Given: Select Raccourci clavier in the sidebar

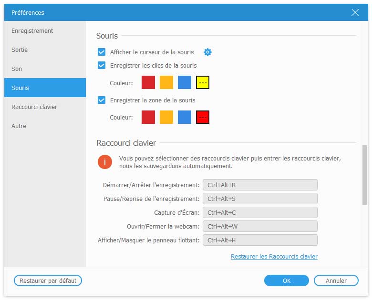Looking at the screenshot, I should (x=34, y=107).
